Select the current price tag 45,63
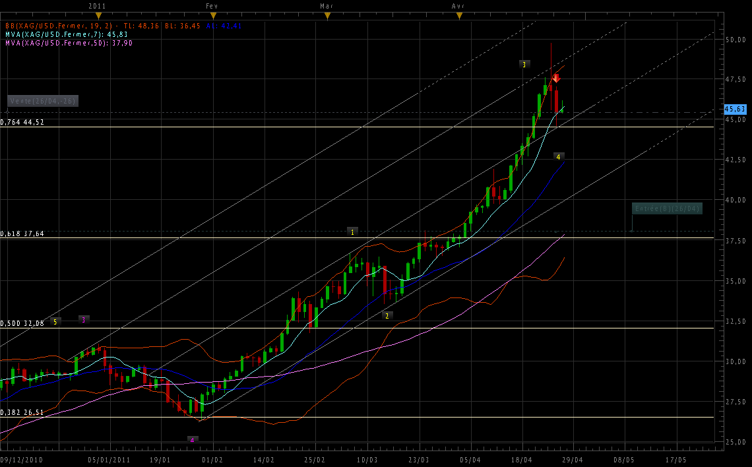Screen dimensions: 752x467 (x=735, y=109)
